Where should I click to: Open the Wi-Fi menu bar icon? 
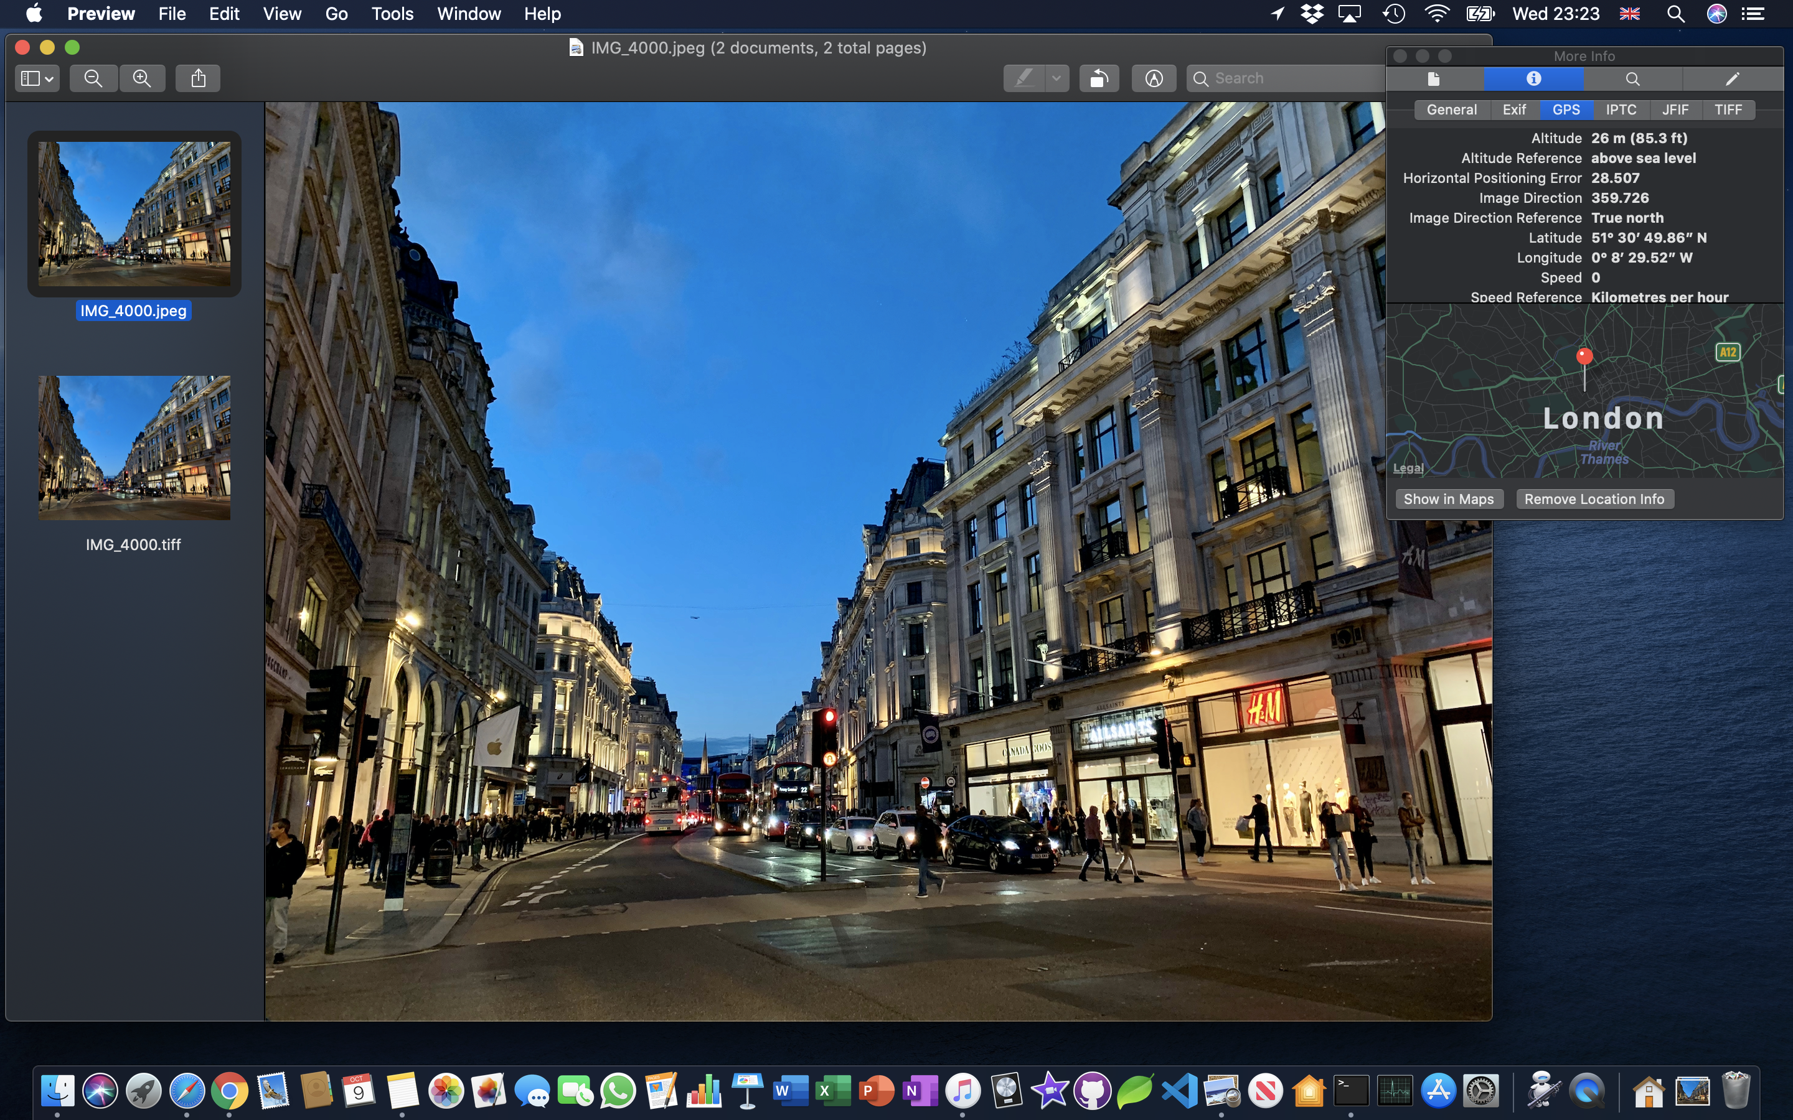point(1437,13)
